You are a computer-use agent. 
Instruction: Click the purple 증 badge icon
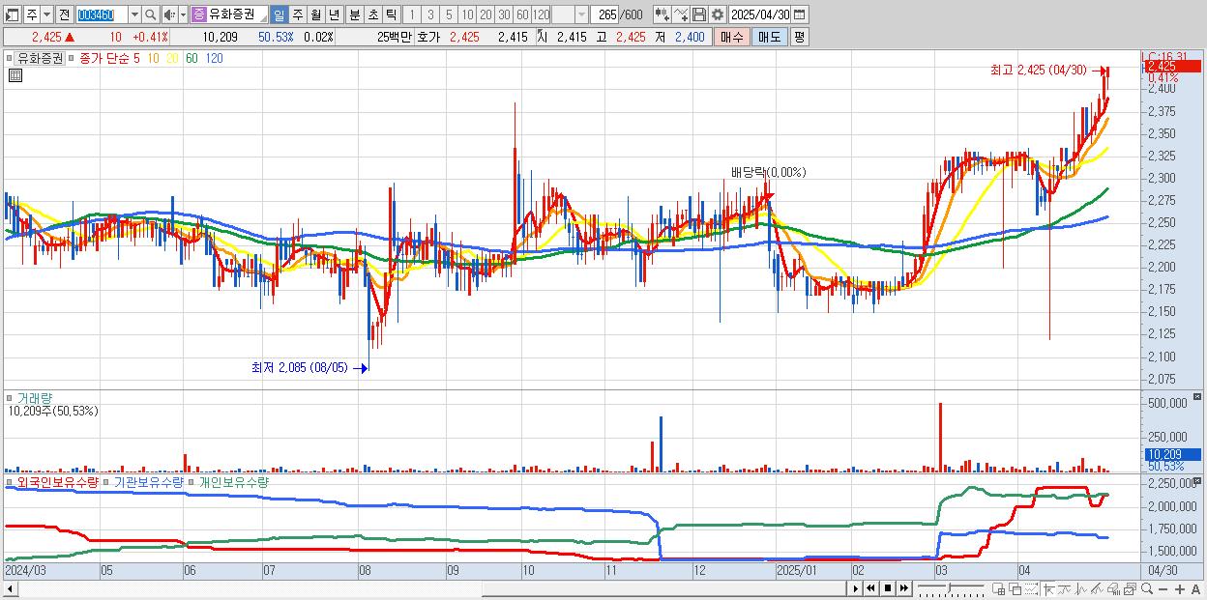(199, 14)
